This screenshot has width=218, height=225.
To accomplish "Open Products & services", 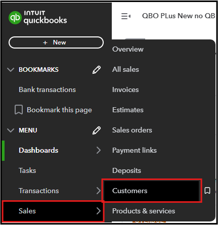I will tap(144, 211).
